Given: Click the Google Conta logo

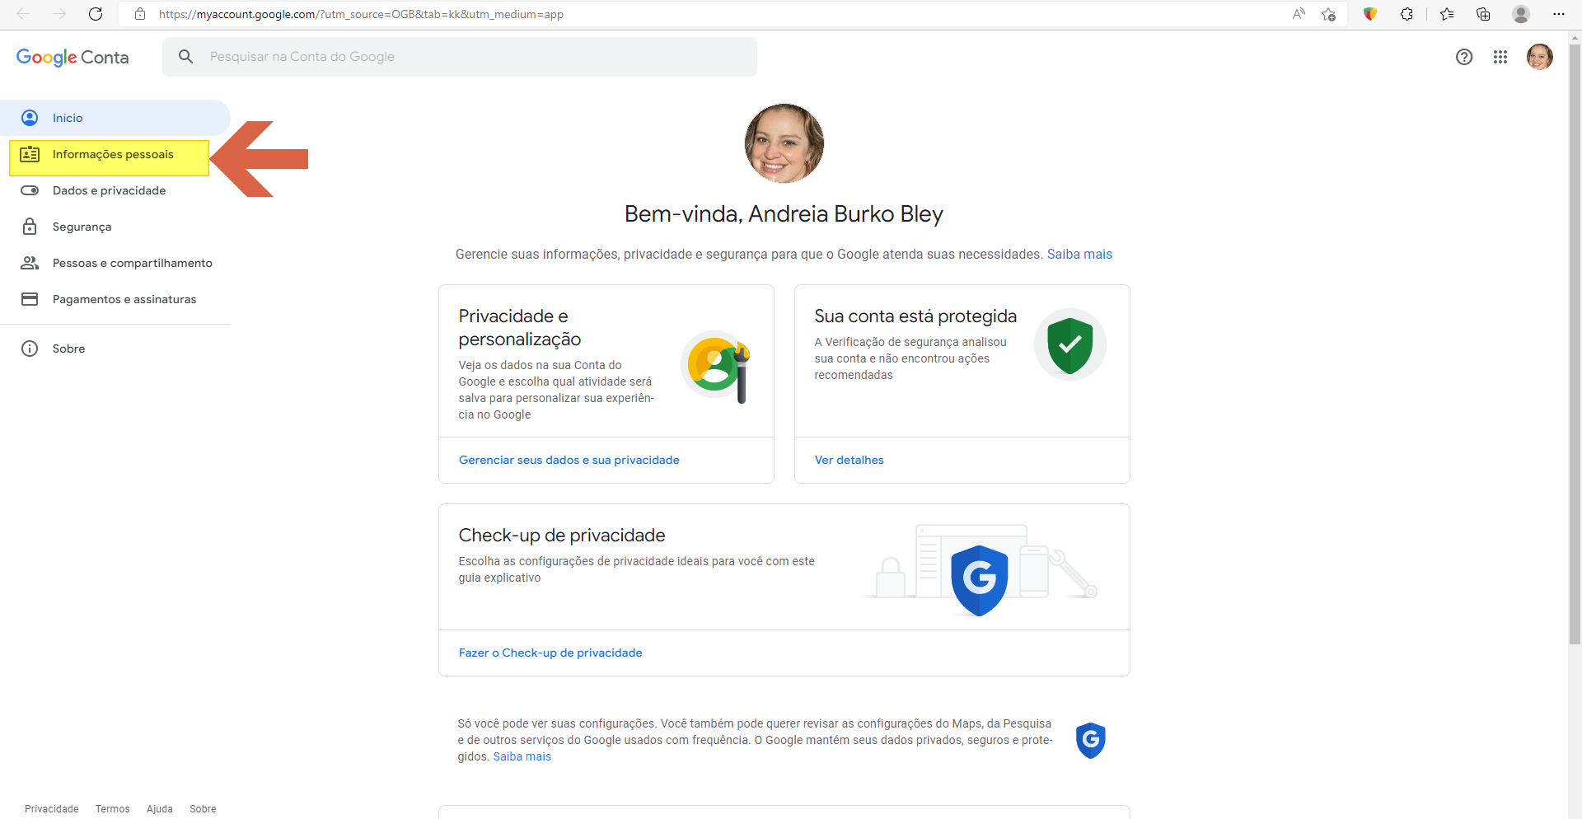Looking at the screenshot, I should coord(73,57).
